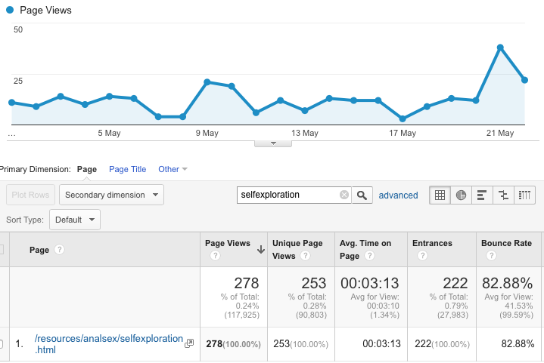Select the performance bar view icon
The height and width of the screenshot is (363, 544).
[x=482, y=195]
